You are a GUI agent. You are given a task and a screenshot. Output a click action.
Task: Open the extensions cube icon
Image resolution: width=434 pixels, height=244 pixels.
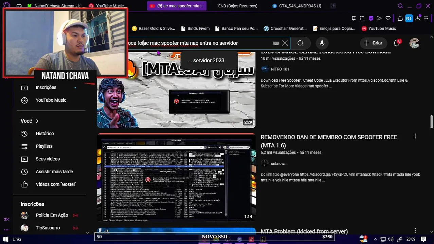(400, 18)
